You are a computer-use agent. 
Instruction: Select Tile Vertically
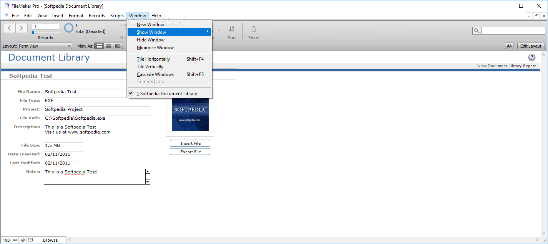pos(169,67)
